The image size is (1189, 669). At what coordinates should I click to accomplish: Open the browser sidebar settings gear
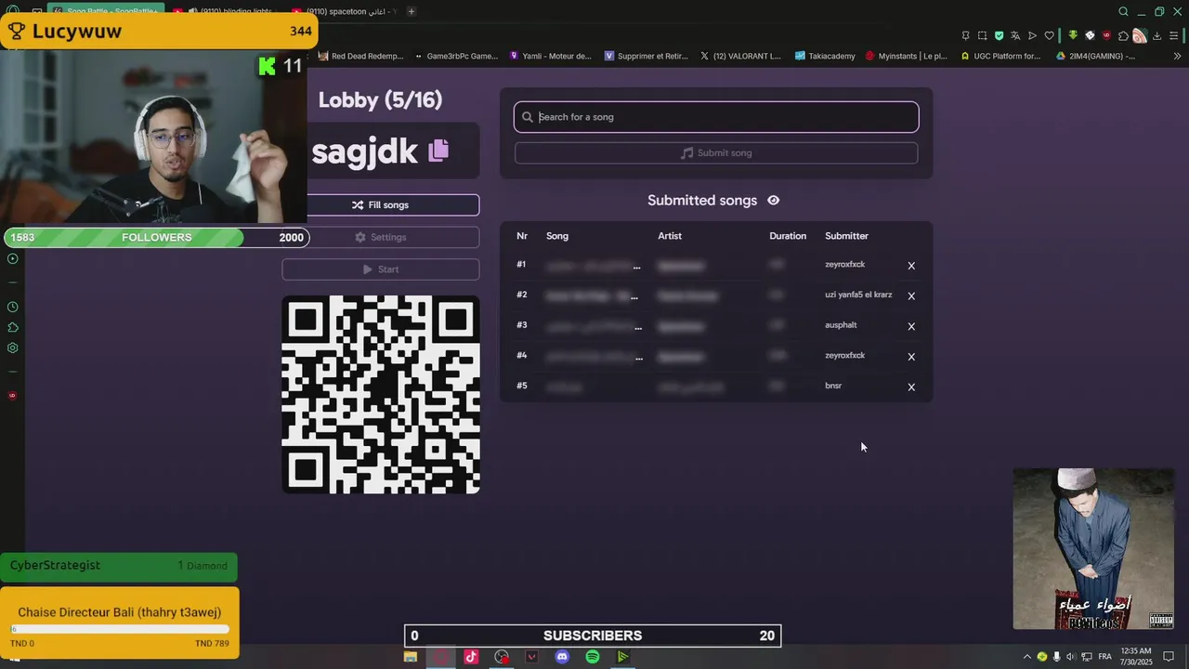tap(13, 348)
